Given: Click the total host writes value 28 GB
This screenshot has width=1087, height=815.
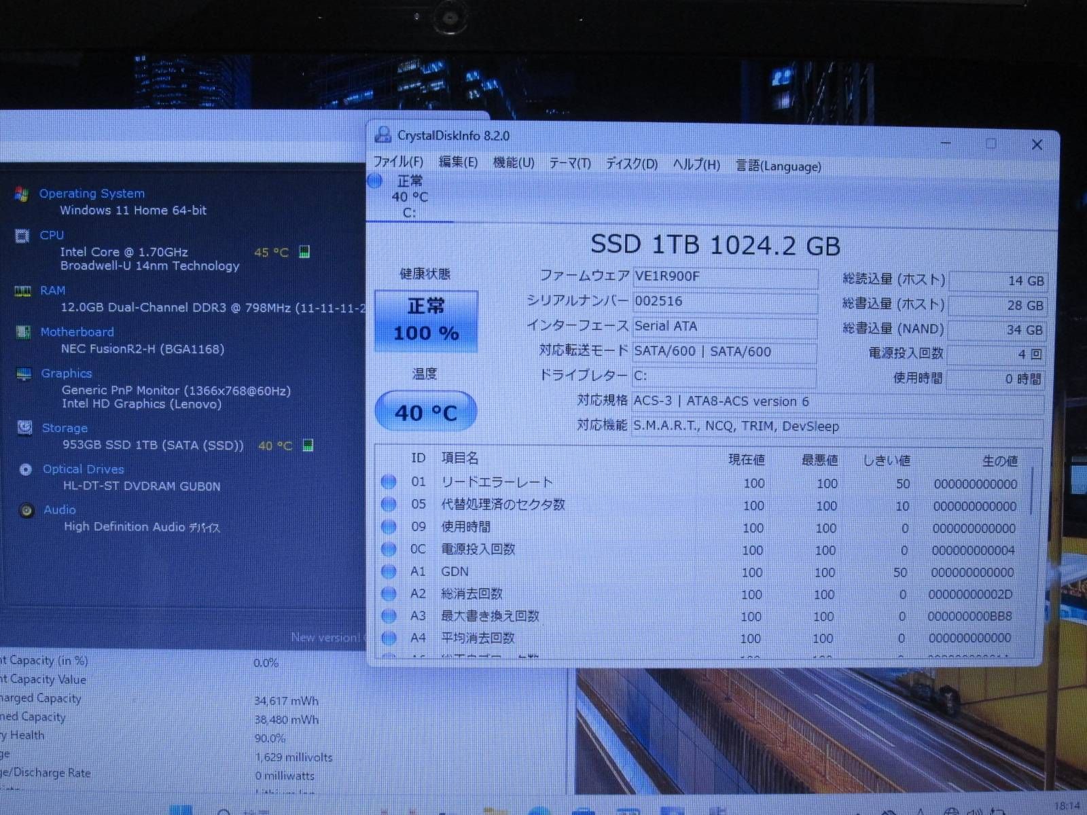Looking at the screenshot, I should [x=997, y=306].
